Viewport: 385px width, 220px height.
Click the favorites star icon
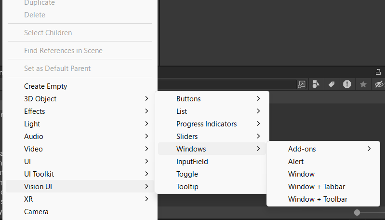pyautogui.click(x=363, y=84)
